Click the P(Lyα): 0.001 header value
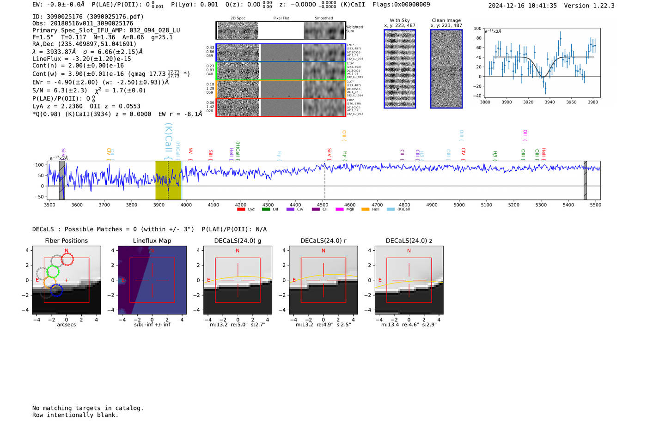Screen dimensions: 647x440 (195, 5)
